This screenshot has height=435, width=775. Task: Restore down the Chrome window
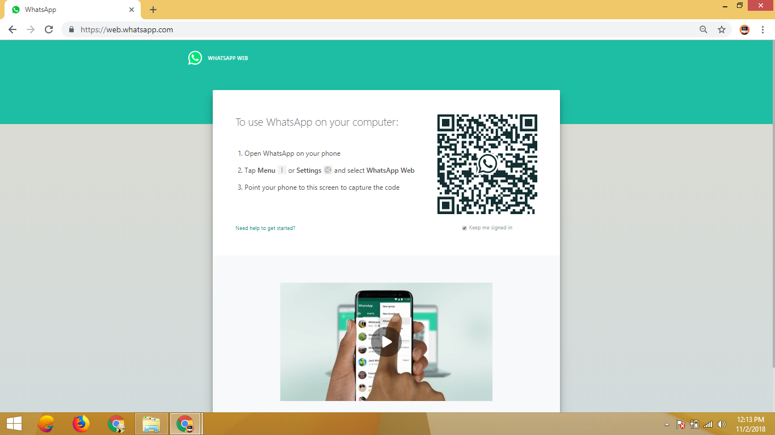tap(740, 6)
